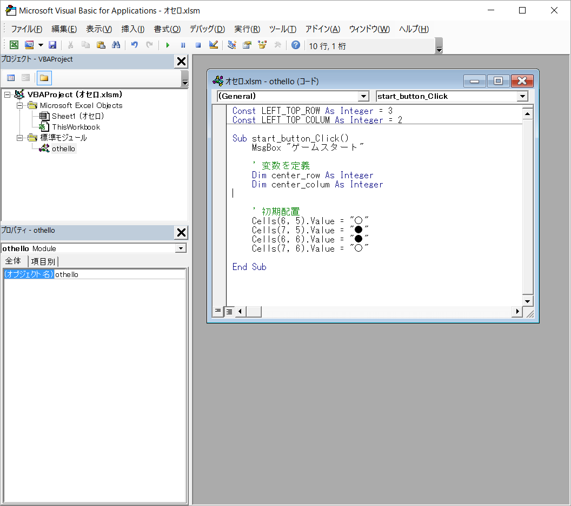This screenshot has height=506, width=571.
Task: Close the Project Explorer pane
Action: pyautogui.click(x=181, y=62)
